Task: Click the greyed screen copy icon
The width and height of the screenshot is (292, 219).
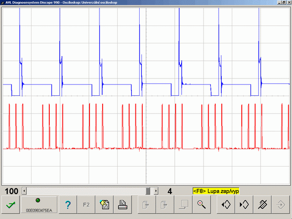Action: [183, 204]
